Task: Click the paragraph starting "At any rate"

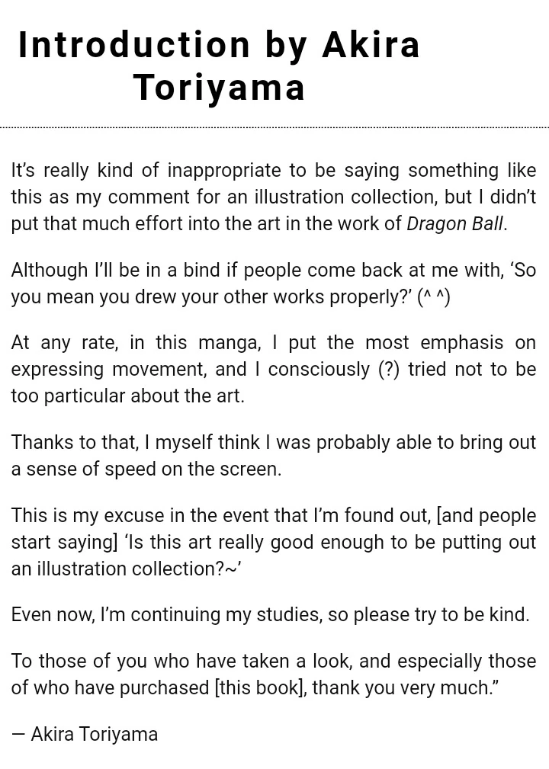Action: 273,370
